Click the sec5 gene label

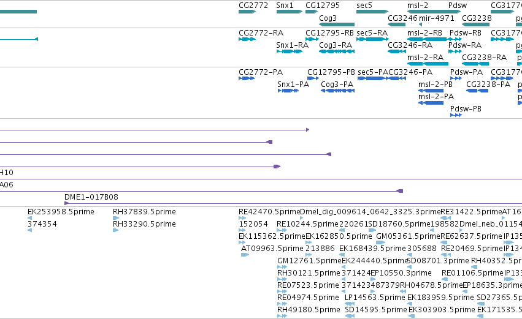(364, 6)
